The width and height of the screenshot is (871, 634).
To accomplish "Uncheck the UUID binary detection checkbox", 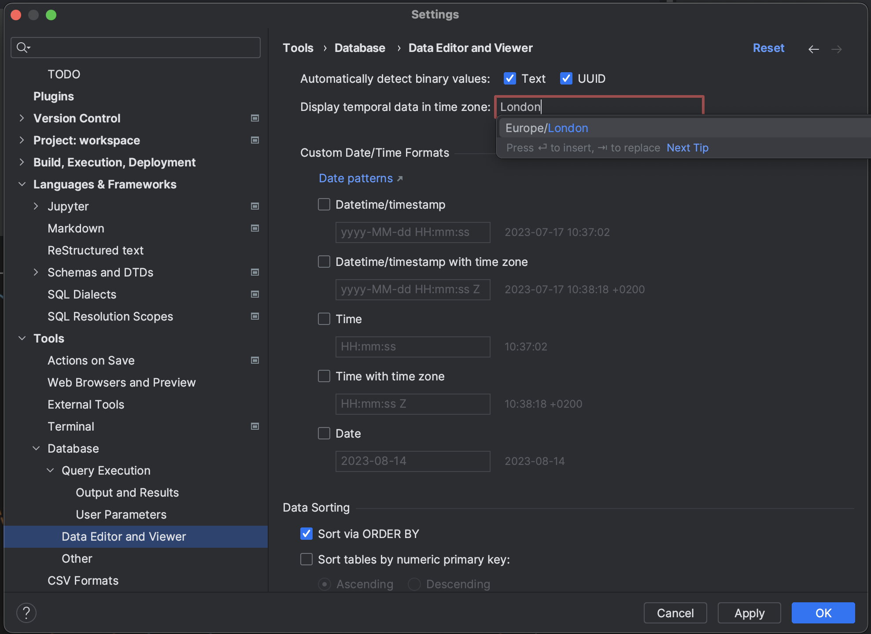I will tap(566, 78).
